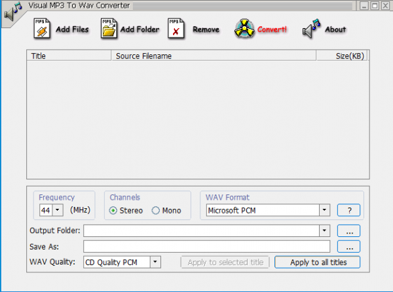Open the Frequency dropdown
Viewport: 393px width, 292px height.
point(57,210)
